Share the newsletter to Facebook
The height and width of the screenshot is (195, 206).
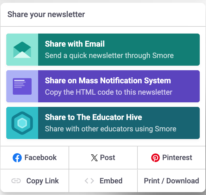(40, 157)
